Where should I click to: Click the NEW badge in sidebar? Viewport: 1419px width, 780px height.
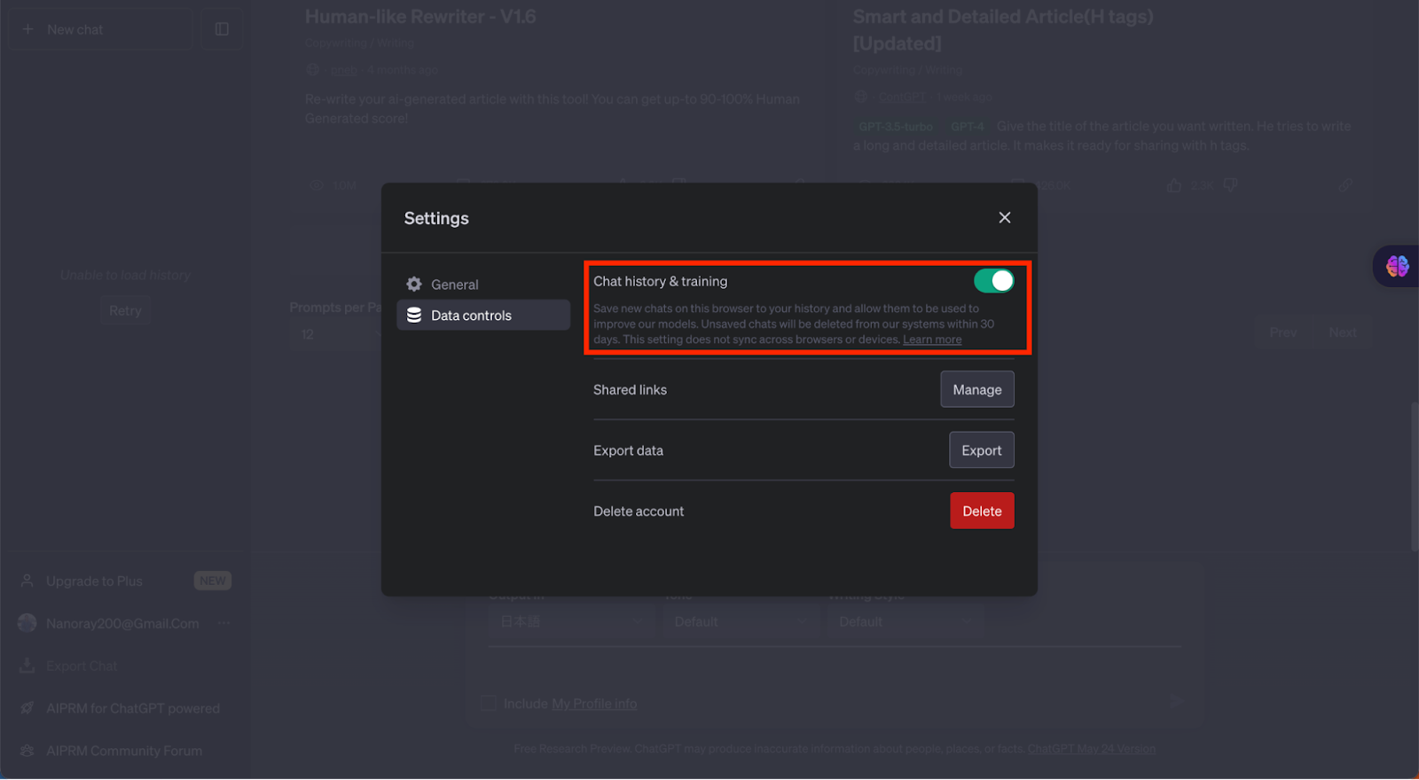pos(212,581)
